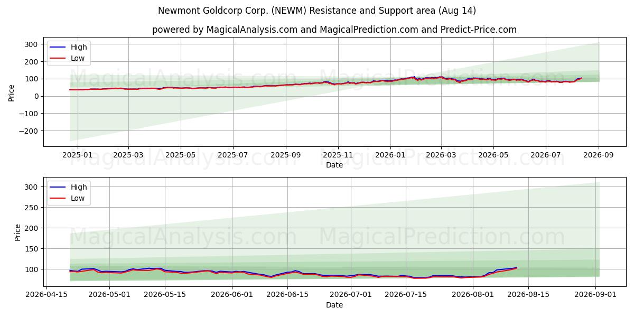Screen dimensions: 634x317
Task: Select the Low legend entry in the upper chart
Action: click(68, 58)
